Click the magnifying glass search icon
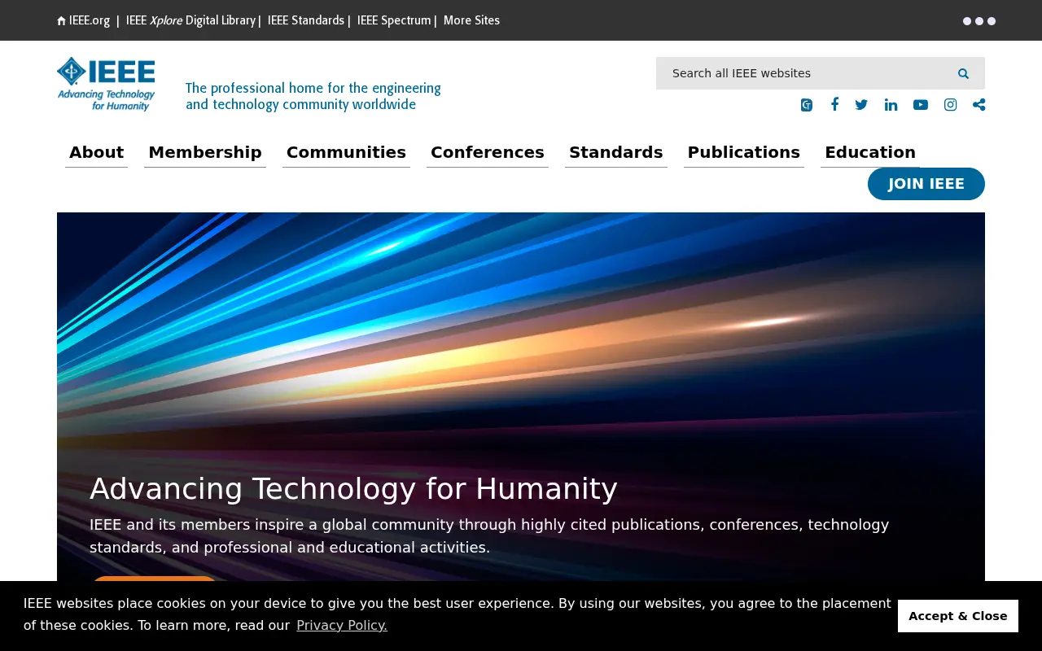Image resolution: width=1042 pixels, height=651 pixels. coord(963,73)
